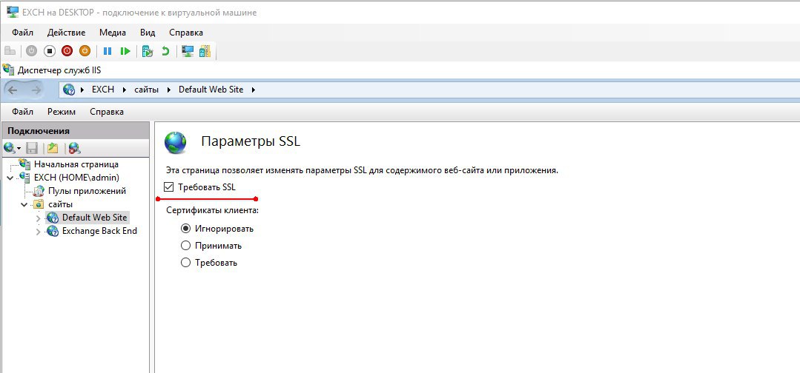
Task: Click the EXCH breadcrumb segment
Action: pos(104,90)
